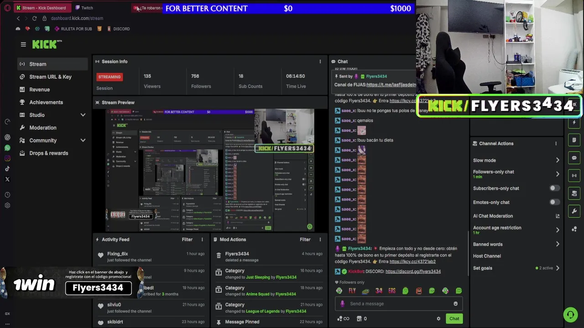584x328 pixels.
Task: Open the TikTok sidebar shortcut
Action: point(7,169)
